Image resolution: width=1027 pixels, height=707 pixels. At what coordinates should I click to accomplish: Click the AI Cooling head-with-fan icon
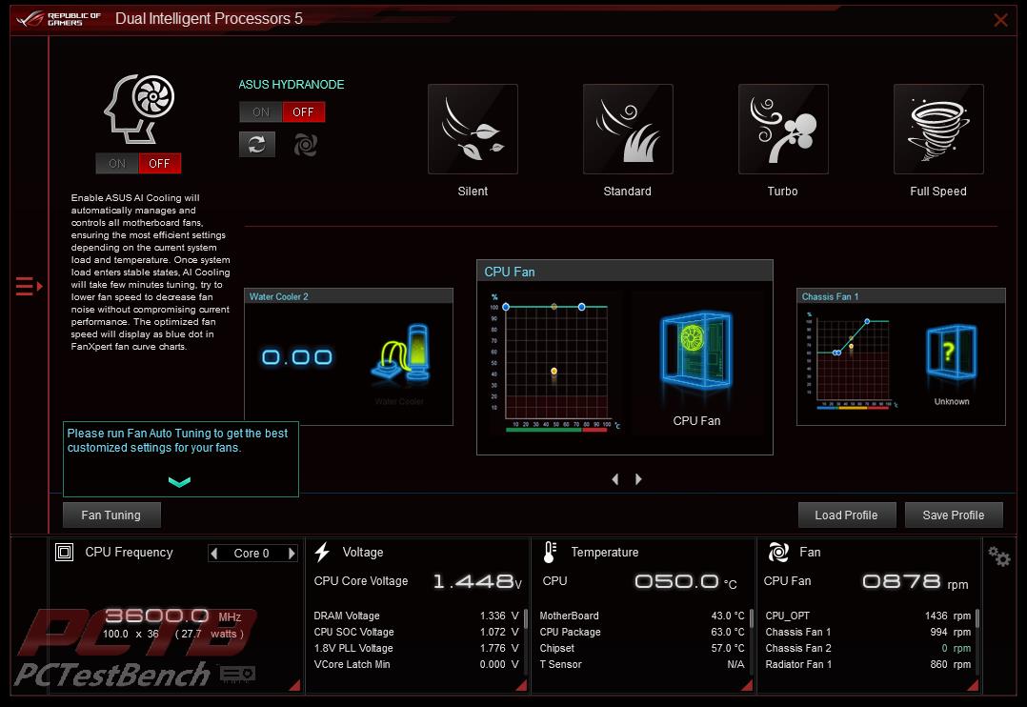pos(139,109)
